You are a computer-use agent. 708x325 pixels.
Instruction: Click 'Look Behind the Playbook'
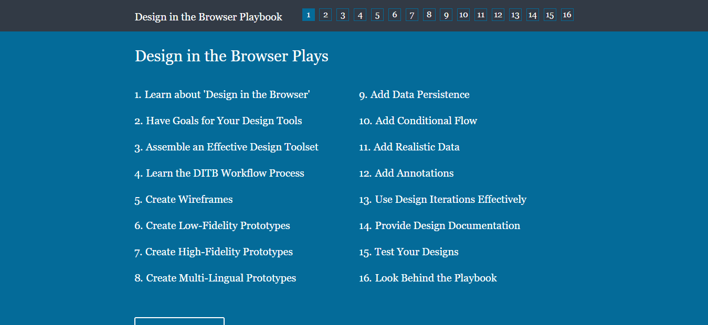[436, 278]
